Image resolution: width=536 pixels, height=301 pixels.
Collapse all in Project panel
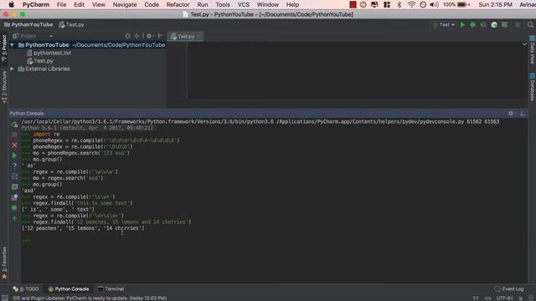[137, 36]
